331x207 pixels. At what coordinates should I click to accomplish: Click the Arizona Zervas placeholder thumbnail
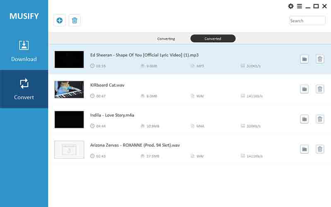click(69, 150)
